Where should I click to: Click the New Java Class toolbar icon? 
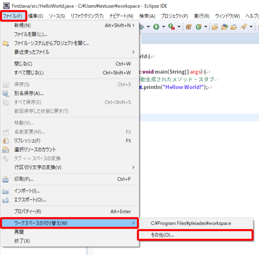pos(199,27)
